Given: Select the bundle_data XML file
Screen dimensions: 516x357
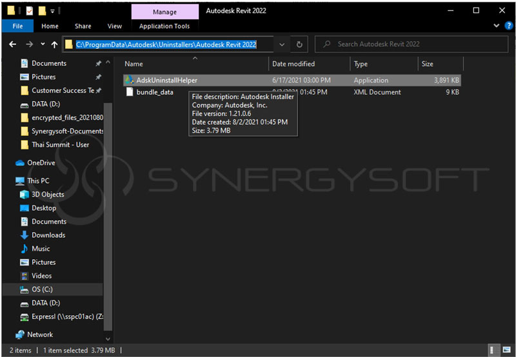Looking at the screenshot, I should click(x=292, y=92).
